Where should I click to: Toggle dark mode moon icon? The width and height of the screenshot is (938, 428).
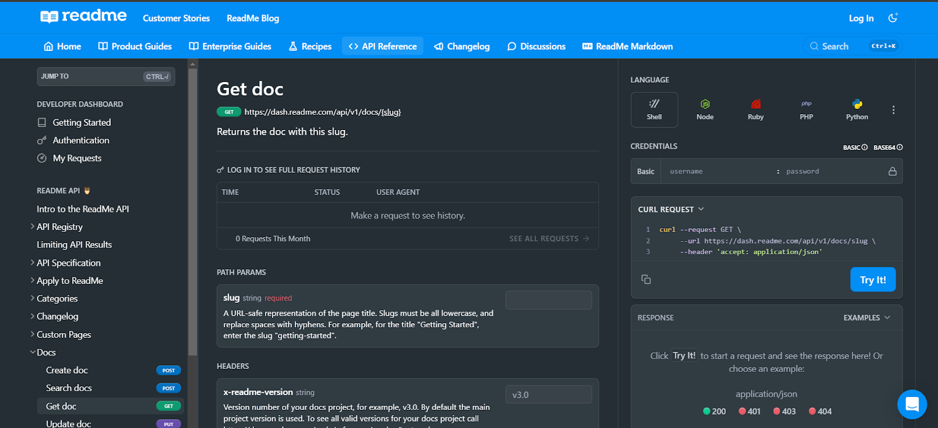pyautogui.click(x=893, y=18)
